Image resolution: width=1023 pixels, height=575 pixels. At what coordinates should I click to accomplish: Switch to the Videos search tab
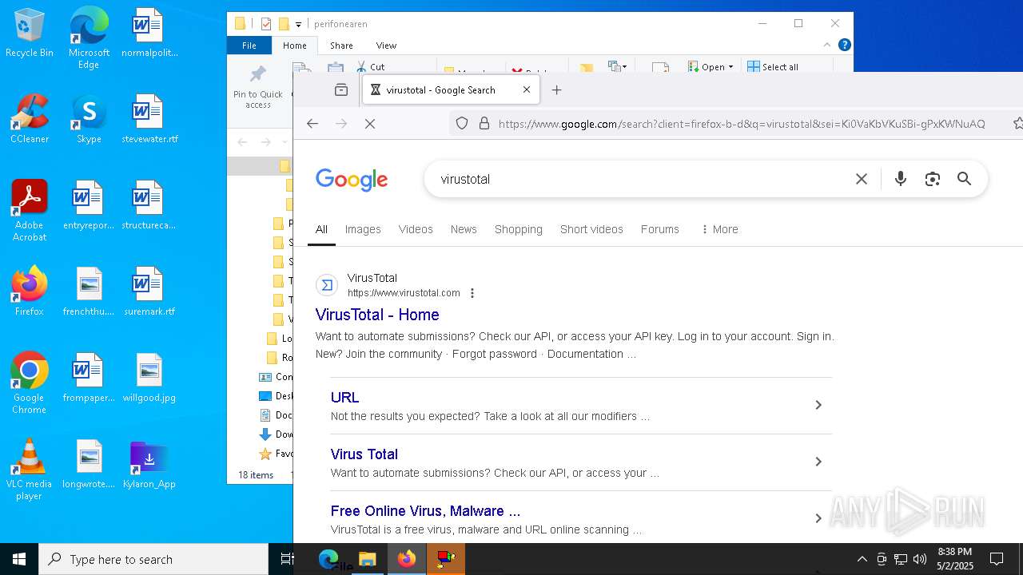coord(416,229)
